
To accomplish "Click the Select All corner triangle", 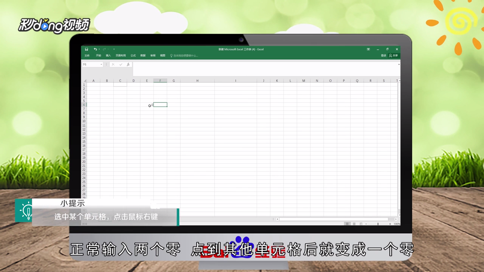I will point(84,81).
